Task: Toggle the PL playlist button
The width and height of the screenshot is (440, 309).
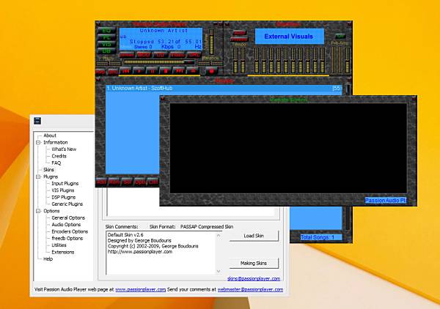Action: (106, 37)
